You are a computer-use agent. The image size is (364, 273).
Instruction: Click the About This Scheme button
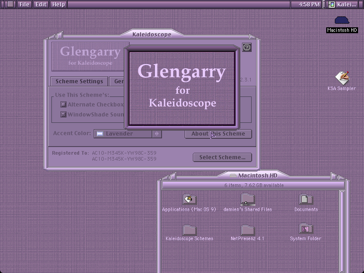218,134
